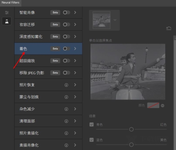176x150 pixels.
Task: Uncheck the 青色 / 红色 checkbox
Action: pyautogui.click(x=91, y=125)
